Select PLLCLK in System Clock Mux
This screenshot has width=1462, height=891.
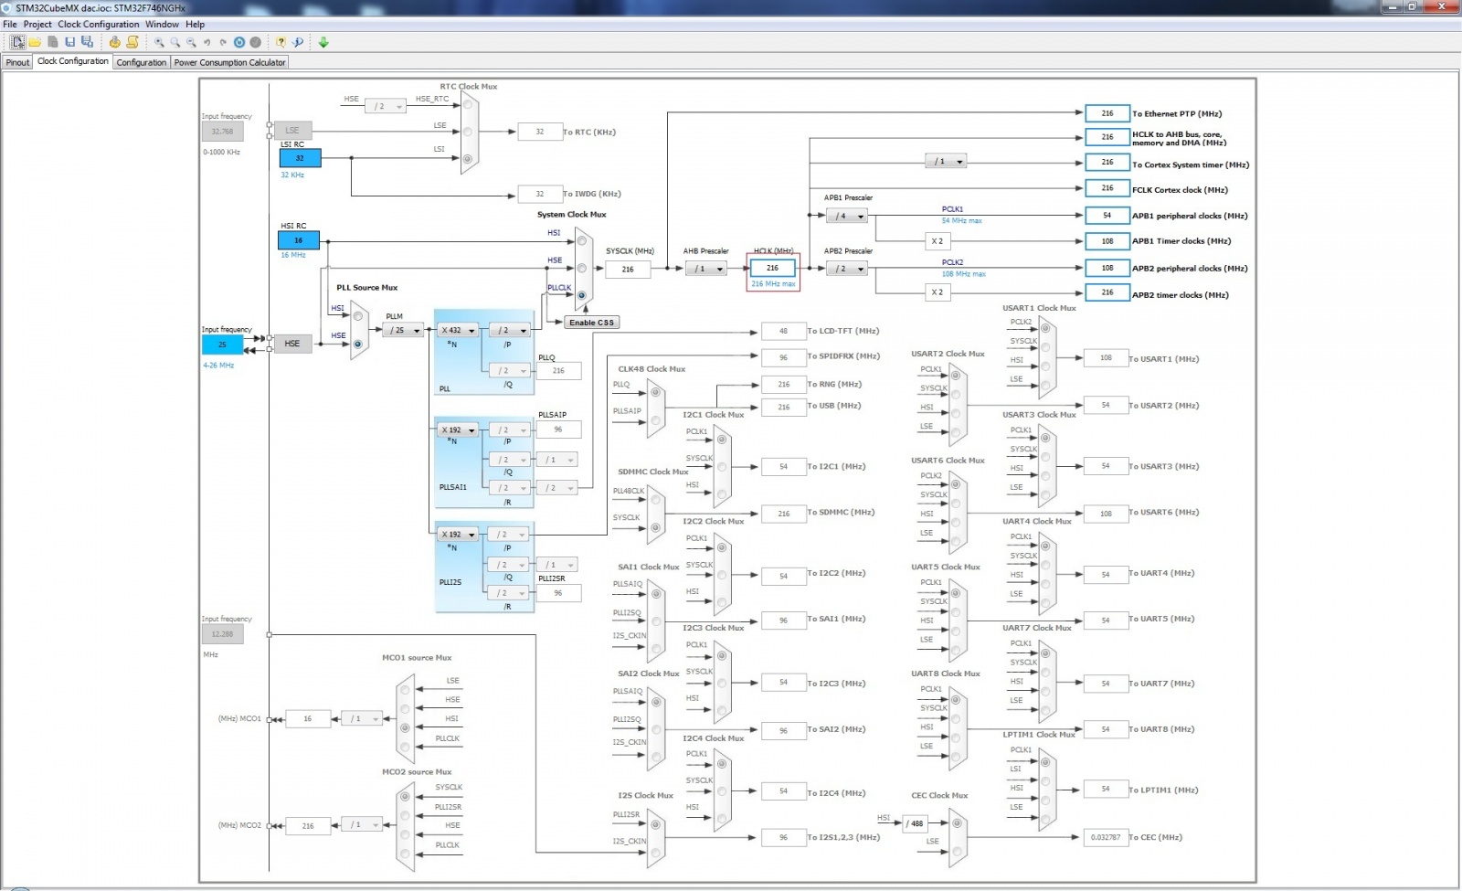582,295
